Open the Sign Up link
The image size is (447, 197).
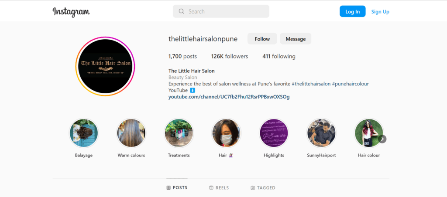(380, 12)
